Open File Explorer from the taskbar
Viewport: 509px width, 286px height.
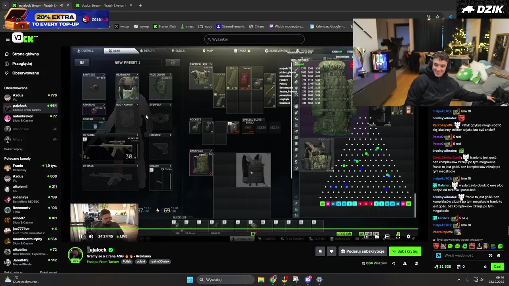click(x=261, y=280)
